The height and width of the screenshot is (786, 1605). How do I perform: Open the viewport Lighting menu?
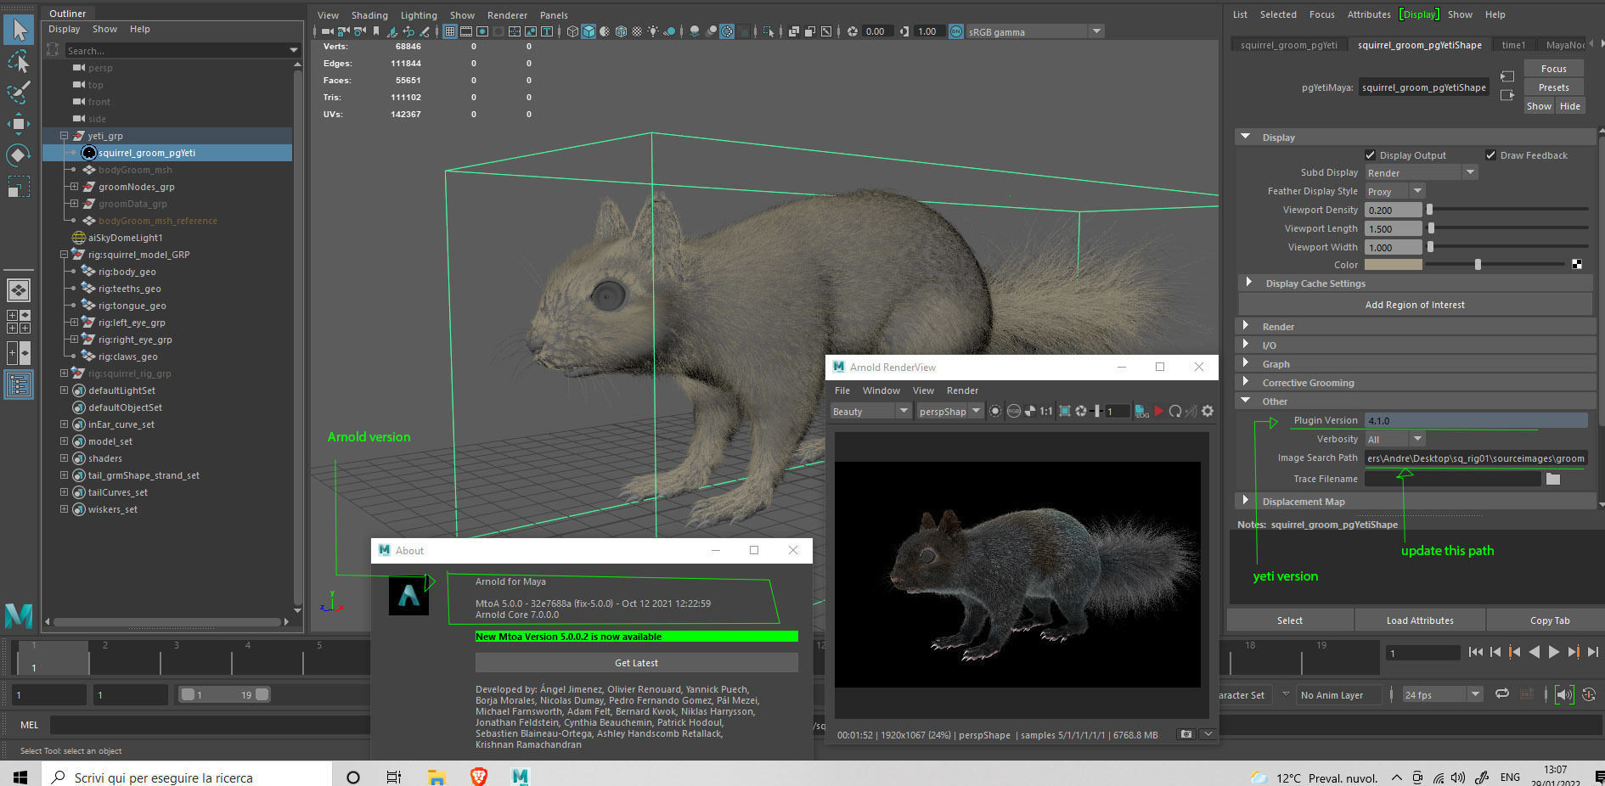click(419, 15)
